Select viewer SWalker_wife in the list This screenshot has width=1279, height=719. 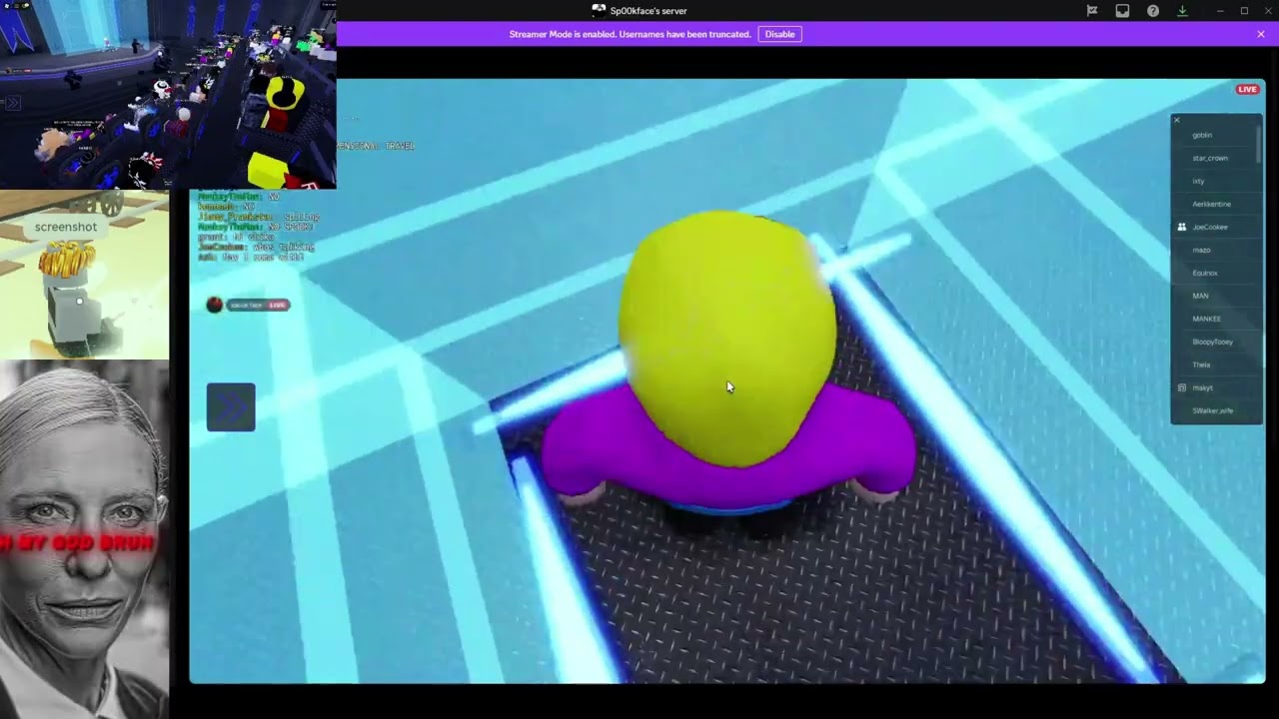(1212, 410)
